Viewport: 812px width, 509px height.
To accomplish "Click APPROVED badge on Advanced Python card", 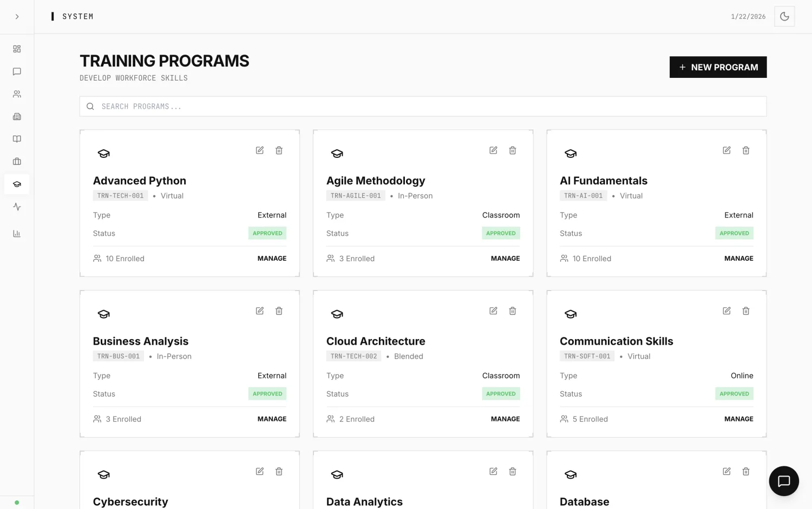I will click(267, 233).
